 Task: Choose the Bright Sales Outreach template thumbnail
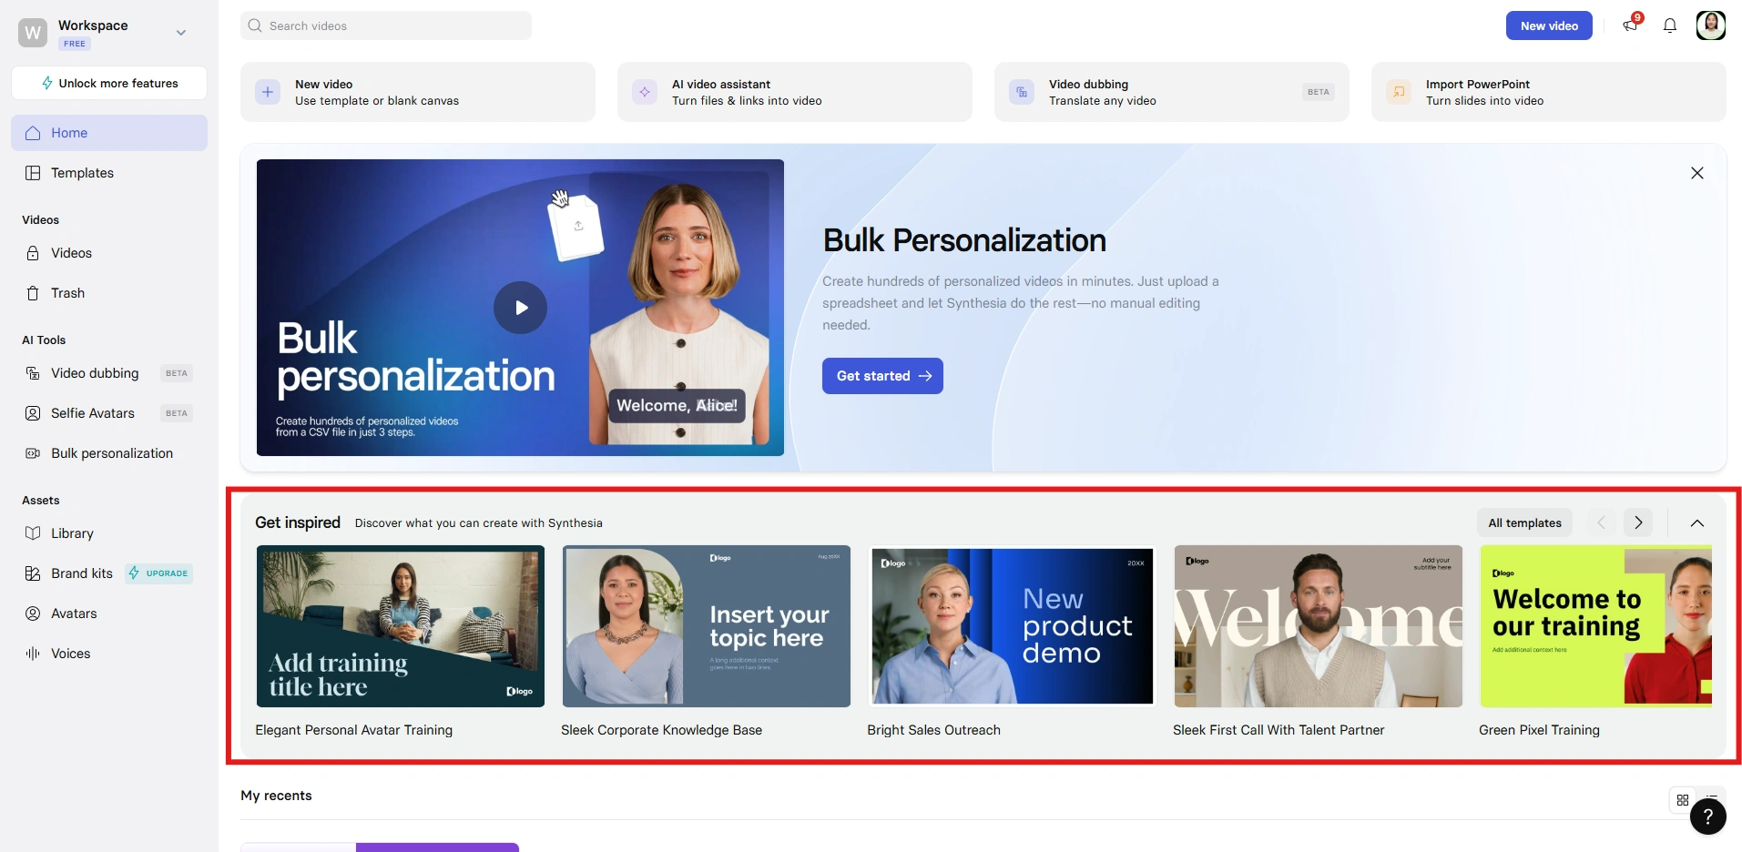pos(1013,626)
